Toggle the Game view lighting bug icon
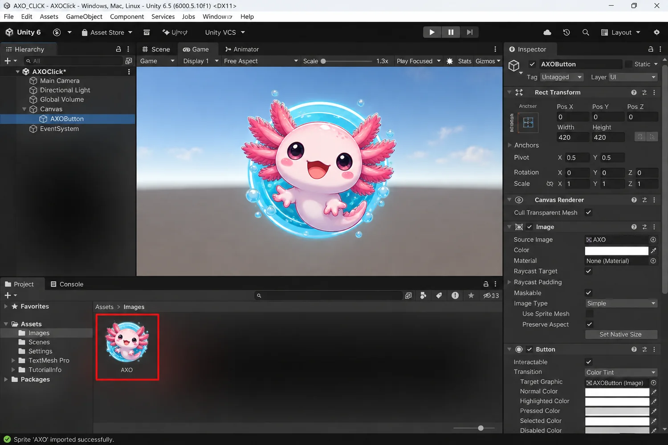 coord(450,61)
